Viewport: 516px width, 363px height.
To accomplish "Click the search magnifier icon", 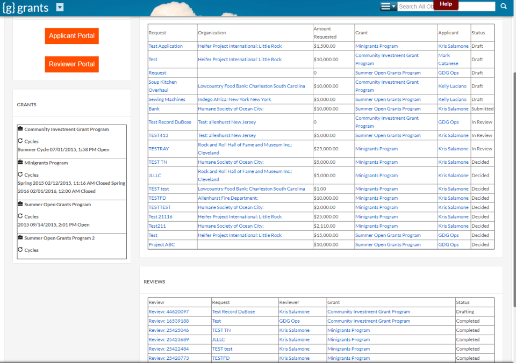I will 503,6.
